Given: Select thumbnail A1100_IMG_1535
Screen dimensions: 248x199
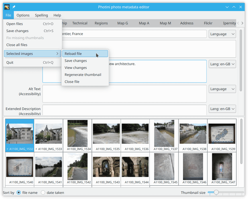Looking at the screenshot, I should coord(106,135).
